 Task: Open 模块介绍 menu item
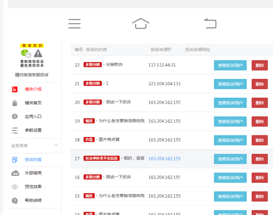33,89
